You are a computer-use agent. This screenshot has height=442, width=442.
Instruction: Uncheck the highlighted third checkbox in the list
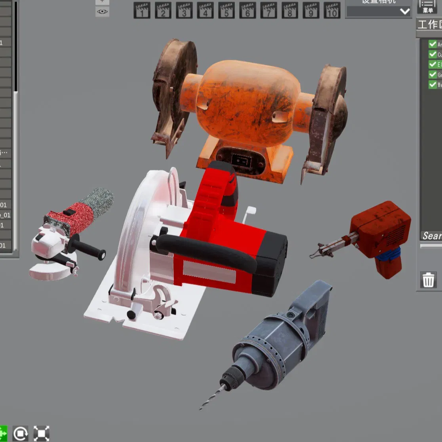433,64
